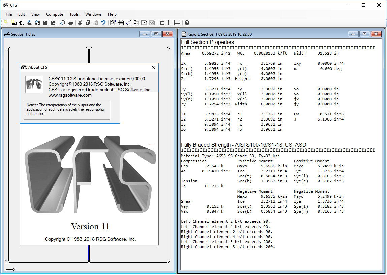Click the new section toolbar icon
This screenshot has height=275, width=387.
point(6,23)
